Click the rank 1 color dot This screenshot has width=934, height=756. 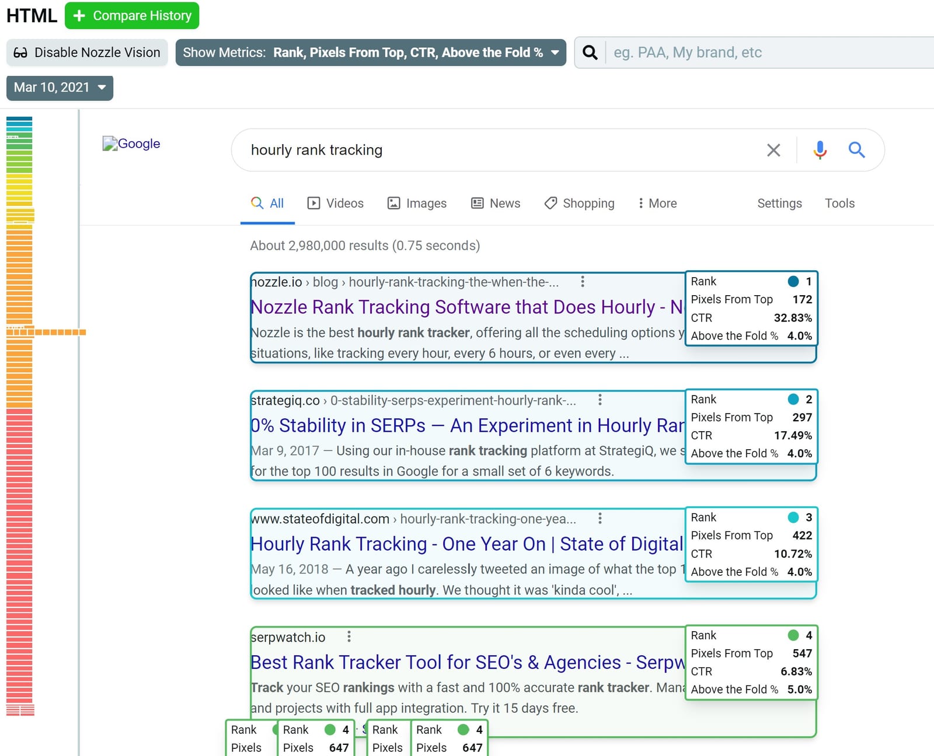coord(793,281)
